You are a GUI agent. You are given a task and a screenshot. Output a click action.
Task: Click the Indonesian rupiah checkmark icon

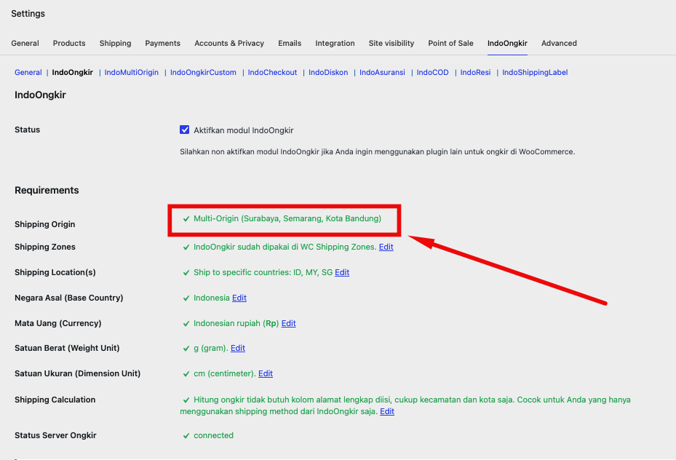[x=186, y=324]
